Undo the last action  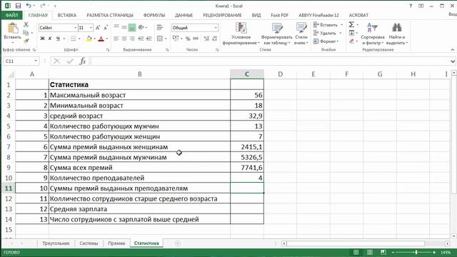point(29,6)
